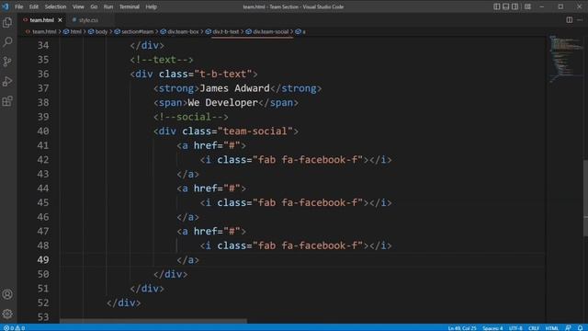Image resolution: width=588 pixels, height=331 pixels.
Task: Click line number 49 in the gutter
Action: click(43, 259)
